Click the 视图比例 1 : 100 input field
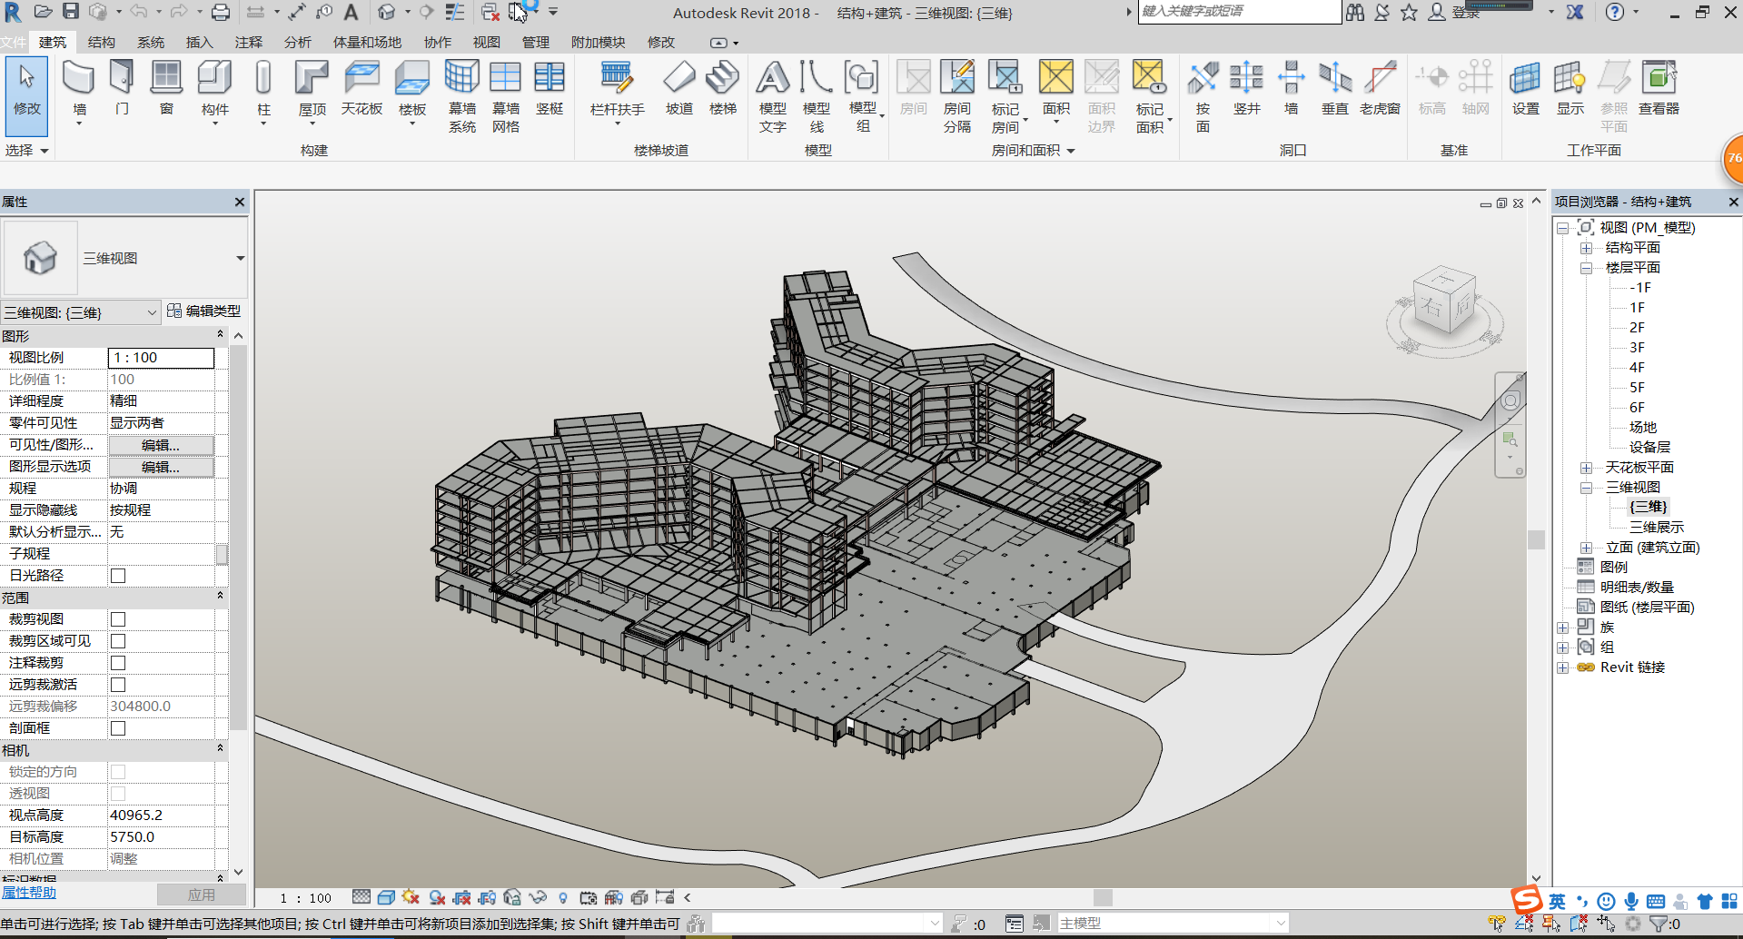Image resolution: width=1743 pixels, height=939 pixels. pyautogui.click(x=162, y=358)
